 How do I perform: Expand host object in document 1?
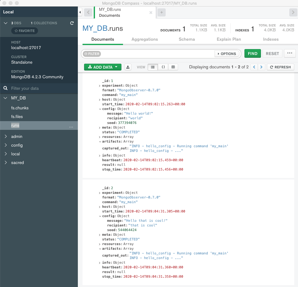[x=100, y=100]
